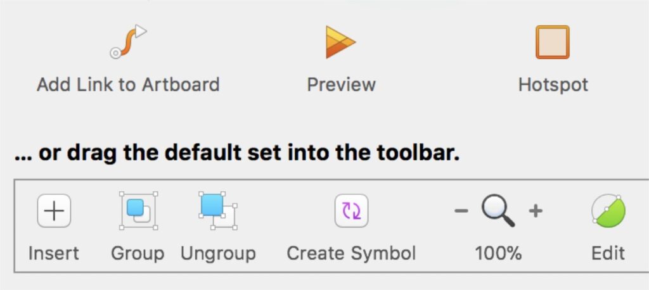Screen dimensions: 649x290
Task: Click the Add Link to Artboard label
Action: pyautogui.click(x=128, y=85)
